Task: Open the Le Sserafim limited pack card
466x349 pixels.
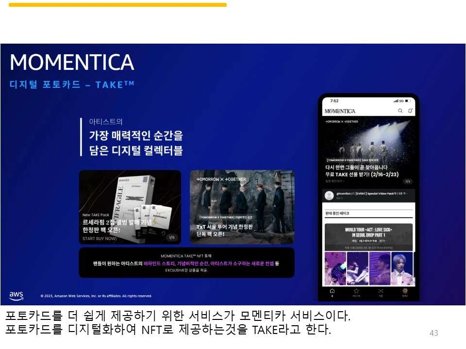Action: (130, 207)
